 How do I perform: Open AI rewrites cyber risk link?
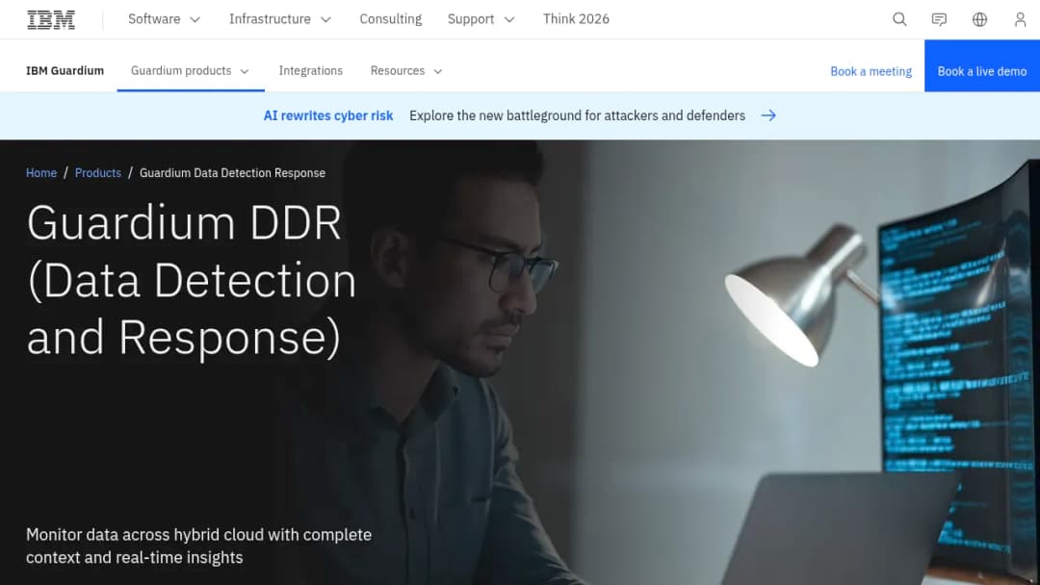click(x=328, y=115)
